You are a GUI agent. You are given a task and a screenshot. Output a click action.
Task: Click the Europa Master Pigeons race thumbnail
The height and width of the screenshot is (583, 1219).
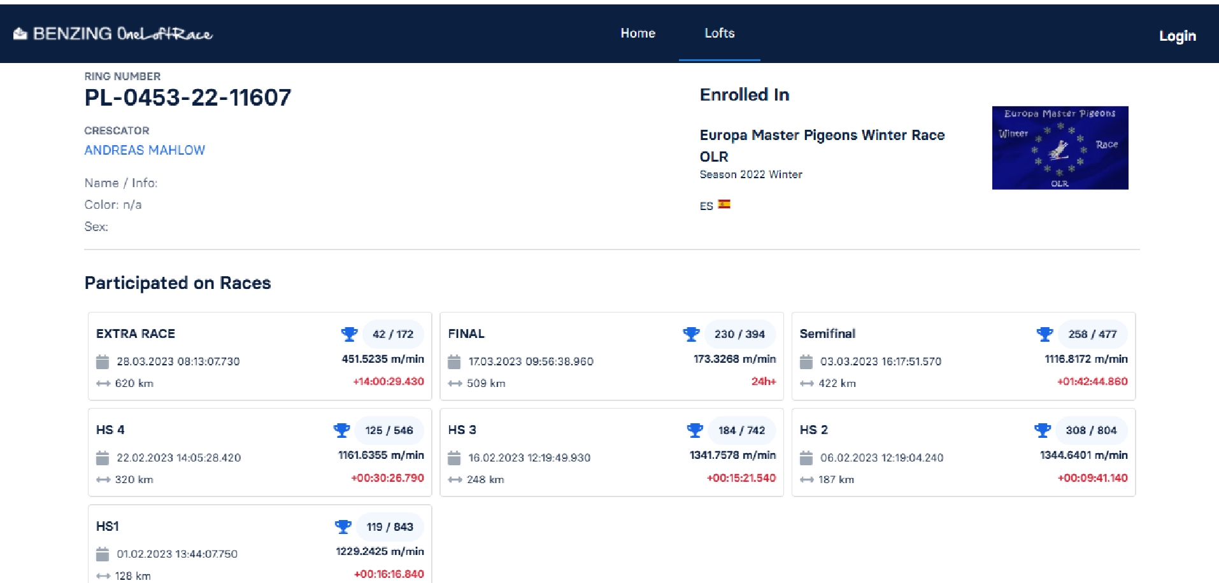coord(1060,148)
